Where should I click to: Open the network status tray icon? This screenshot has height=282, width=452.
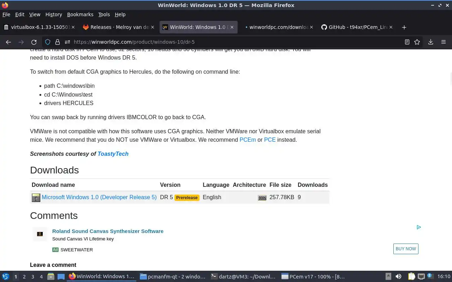(x=421, y=276)
